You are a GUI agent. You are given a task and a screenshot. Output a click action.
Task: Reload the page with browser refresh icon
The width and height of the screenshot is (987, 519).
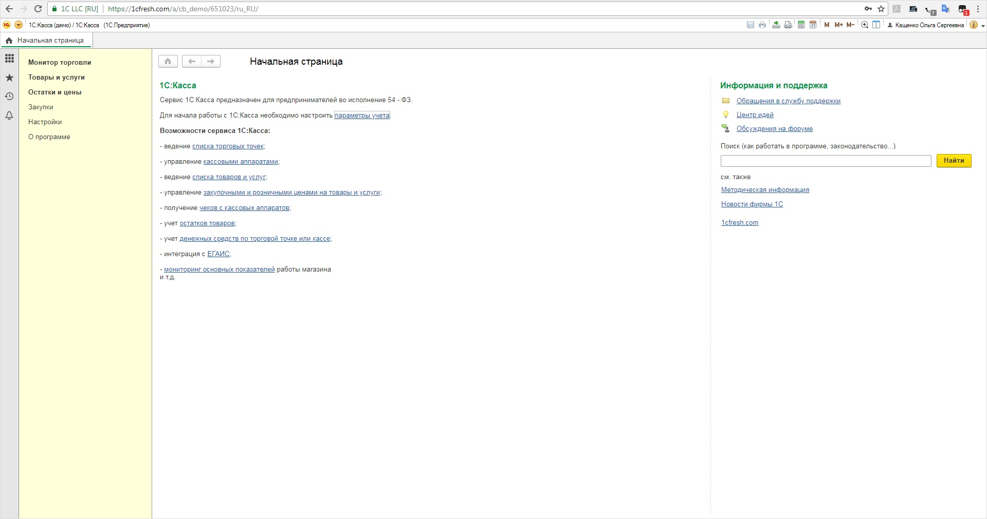point(38,9)
